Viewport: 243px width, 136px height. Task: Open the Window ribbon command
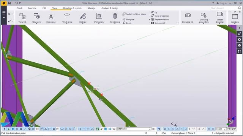(235, 19)
